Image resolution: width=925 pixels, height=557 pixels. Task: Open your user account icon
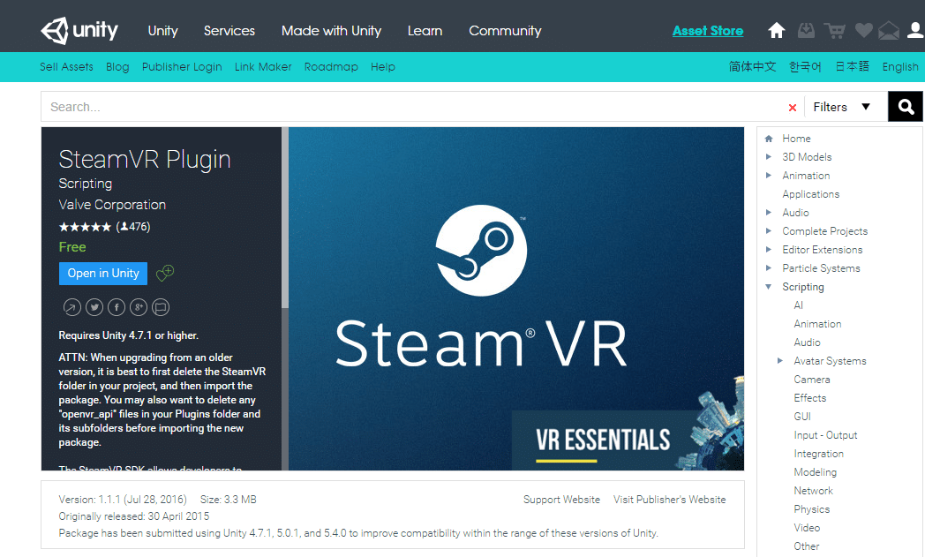click(x=914, y=29)
